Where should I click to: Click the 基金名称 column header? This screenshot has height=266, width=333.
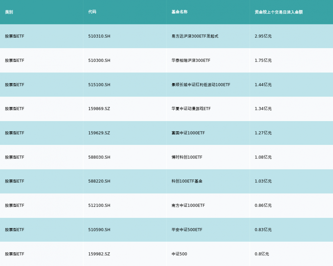(x=179, y=12)
